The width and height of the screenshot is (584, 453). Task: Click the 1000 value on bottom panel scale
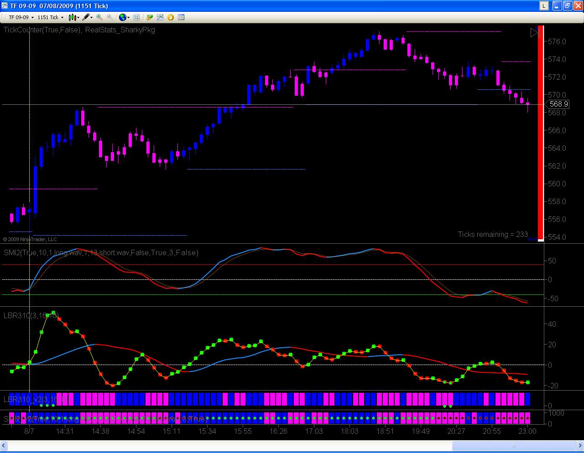557,413
